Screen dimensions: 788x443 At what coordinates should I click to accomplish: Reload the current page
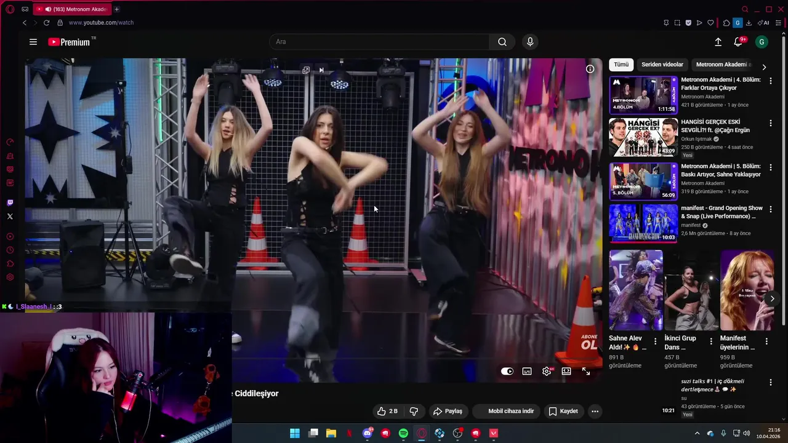coord(46,23)
